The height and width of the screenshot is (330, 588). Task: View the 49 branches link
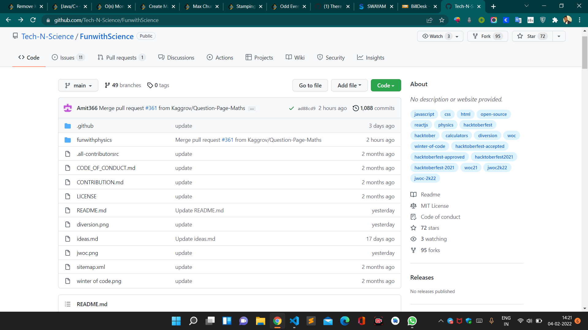(123, 85)
